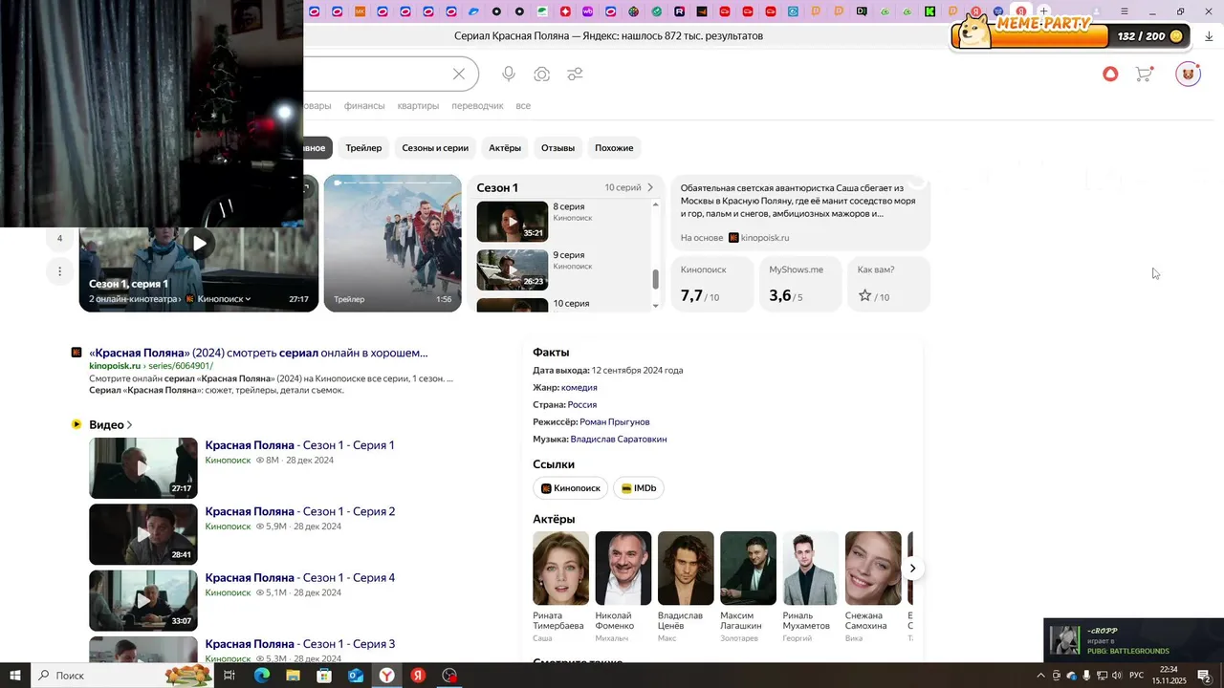The height and width of the screenshot is (688, 1224).
Task: Open the Красная Поляна (2024) Kinopoisk result link
Action: [258, 353]
